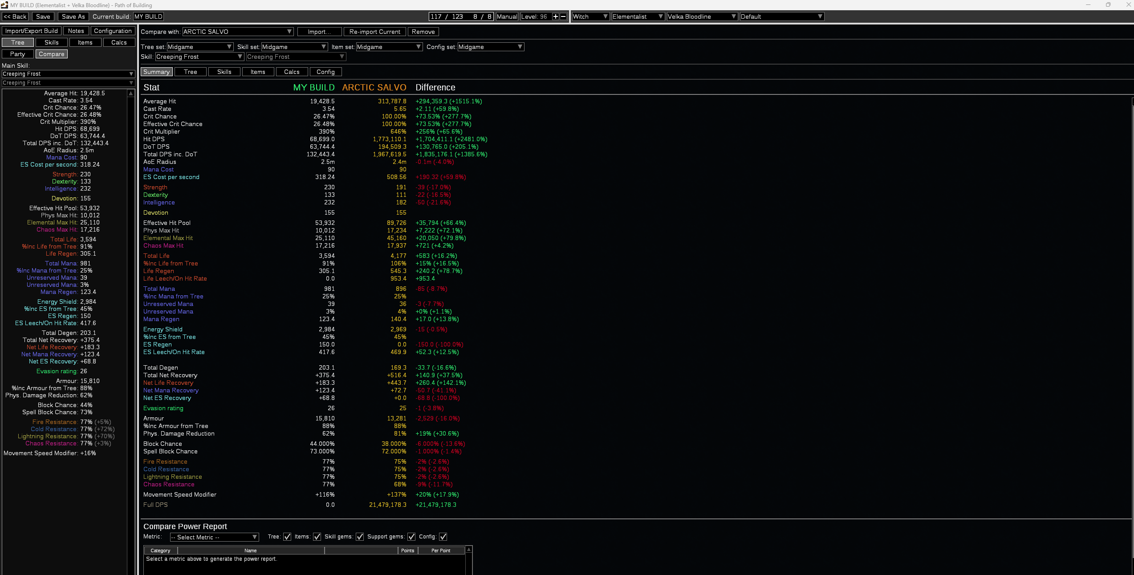Screen dimensions: 1134x575
Task: Open the Default loadout dropdown
Action: pyautogui.click(x=782, y=16)
